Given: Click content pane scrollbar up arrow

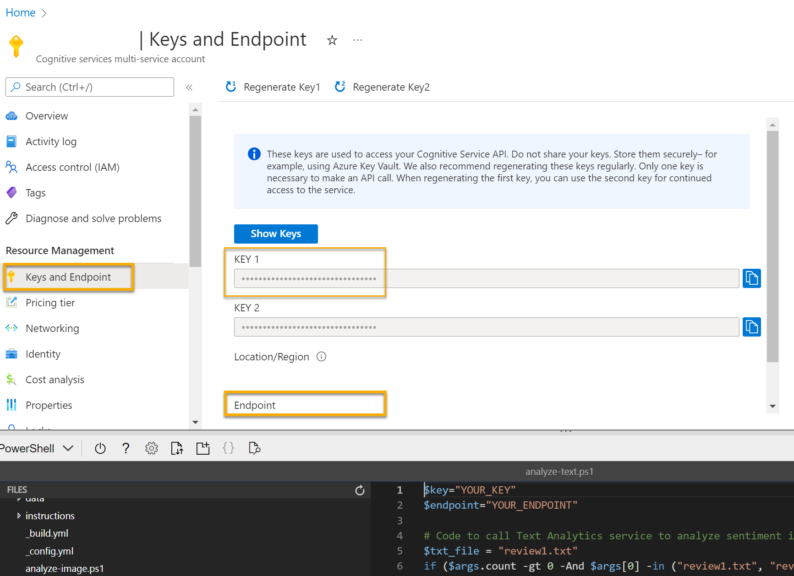Looking at the screenshot, I should click(773, 125).
